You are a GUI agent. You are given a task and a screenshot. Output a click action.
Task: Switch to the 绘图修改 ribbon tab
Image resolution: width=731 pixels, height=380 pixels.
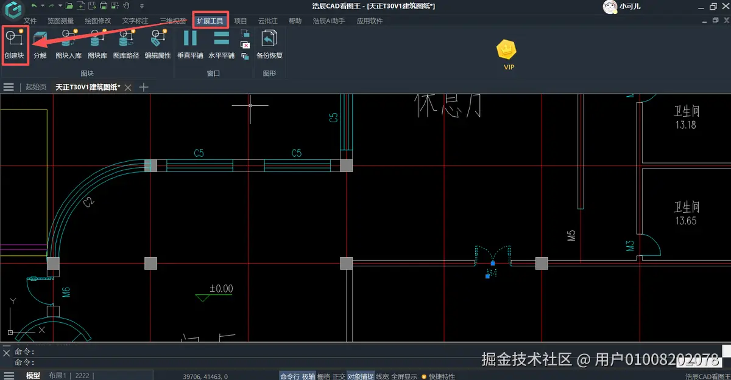coord(97,21)
